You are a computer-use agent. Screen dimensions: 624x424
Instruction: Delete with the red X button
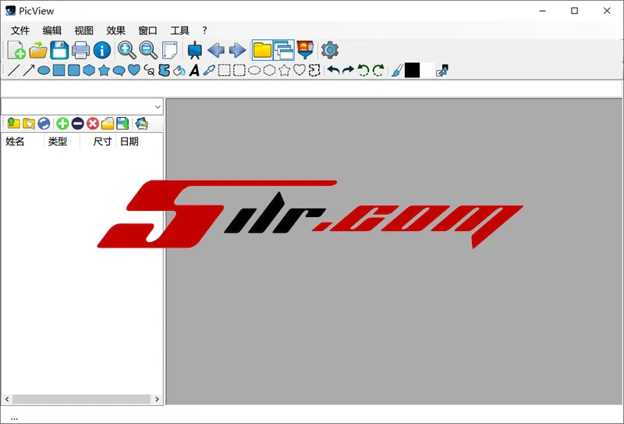(93, 123)
